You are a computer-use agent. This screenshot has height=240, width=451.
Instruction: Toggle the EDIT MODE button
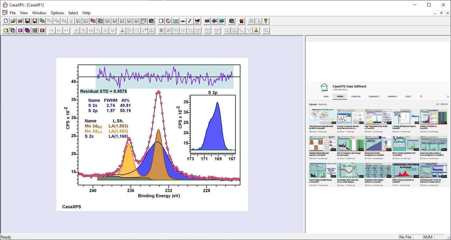pyautogui.click(x=266, y=31)
